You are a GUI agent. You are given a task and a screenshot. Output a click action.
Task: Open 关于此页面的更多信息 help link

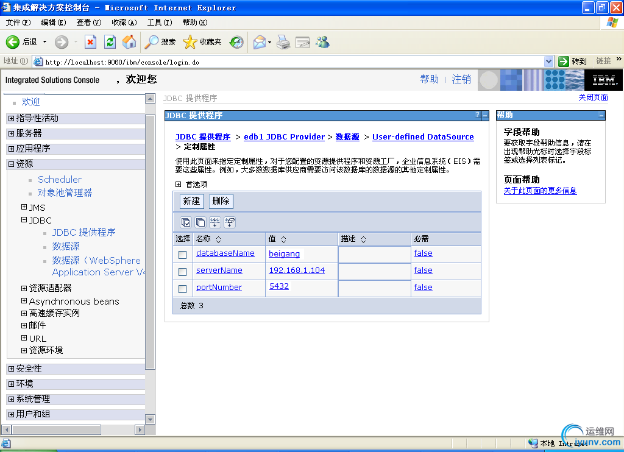click(x=540, y=191)
